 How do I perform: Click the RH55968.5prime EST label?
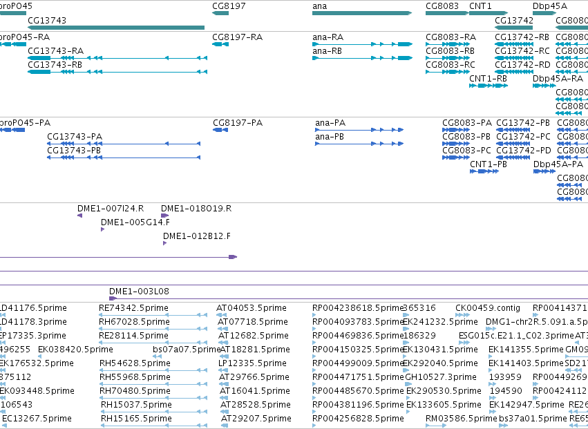[x=135, y=377]
